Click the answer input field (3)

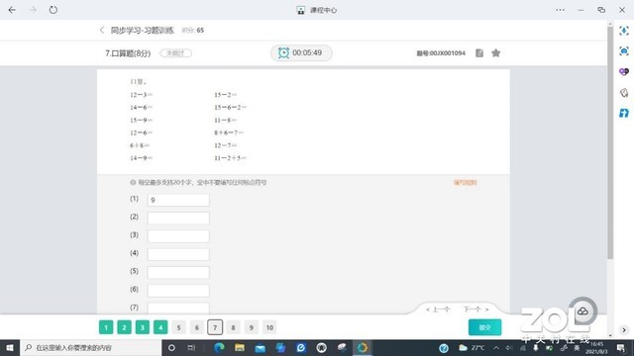(178, 236)
